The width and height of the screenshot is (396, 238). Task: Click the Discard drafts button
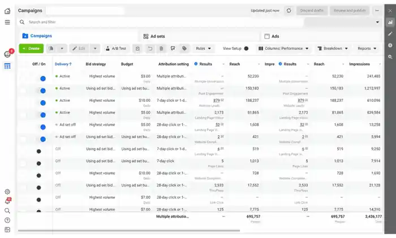[312, 11]
